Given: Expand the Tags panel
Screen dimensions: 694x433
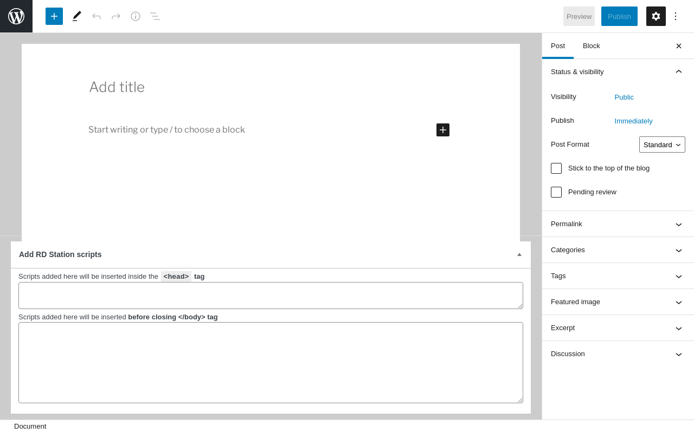Looking at the screenshot, I should tap(618, 276).
